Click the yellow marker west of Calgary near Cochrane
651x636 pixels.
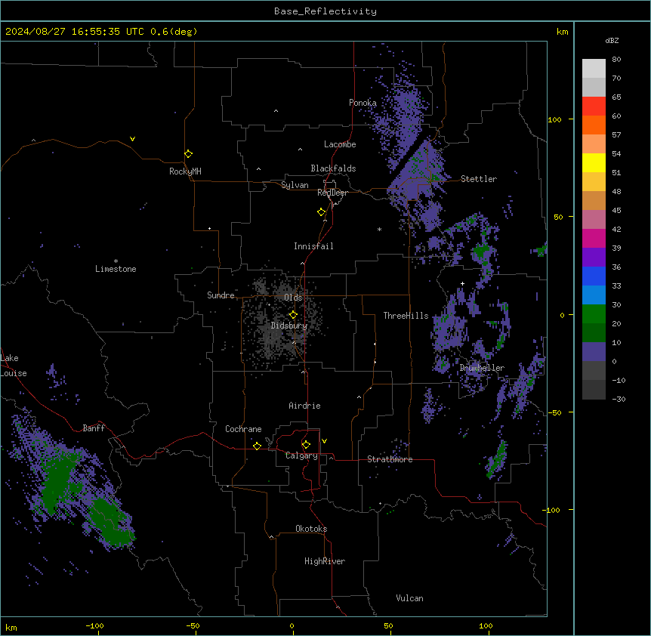tap(258, 446)
